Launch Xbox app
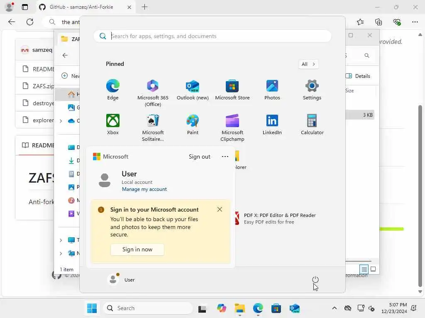The image size is (425, 318). coord(113,125)
